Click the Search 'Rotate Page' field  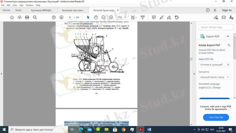(x=215, y=27)
